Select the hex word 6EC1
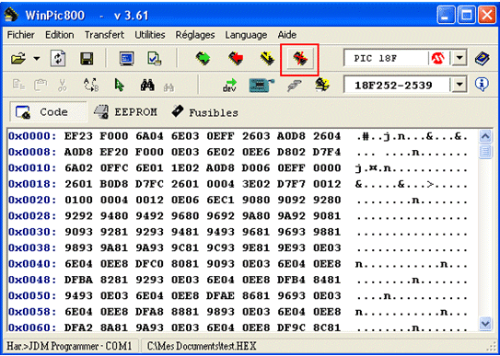 pyautogui.click(x=220, y=200)
